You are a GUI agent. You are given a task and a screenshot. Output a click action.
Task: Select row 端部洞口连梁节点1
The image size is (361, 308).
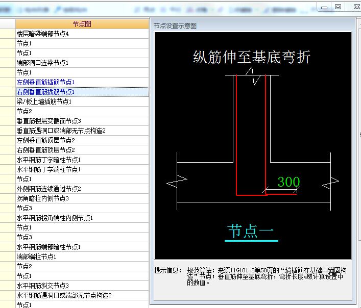82,63
